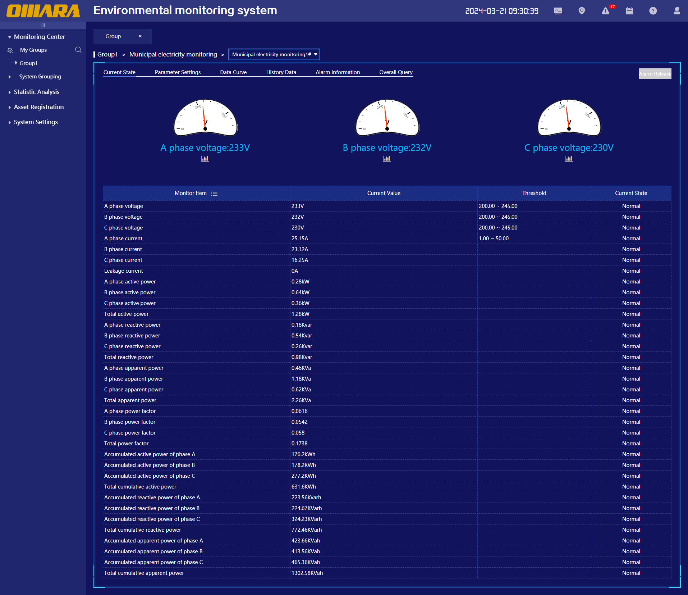Viewport: 688px width, 595px height.
Task: Click the help question mark icon
Action: pos(653,11)
